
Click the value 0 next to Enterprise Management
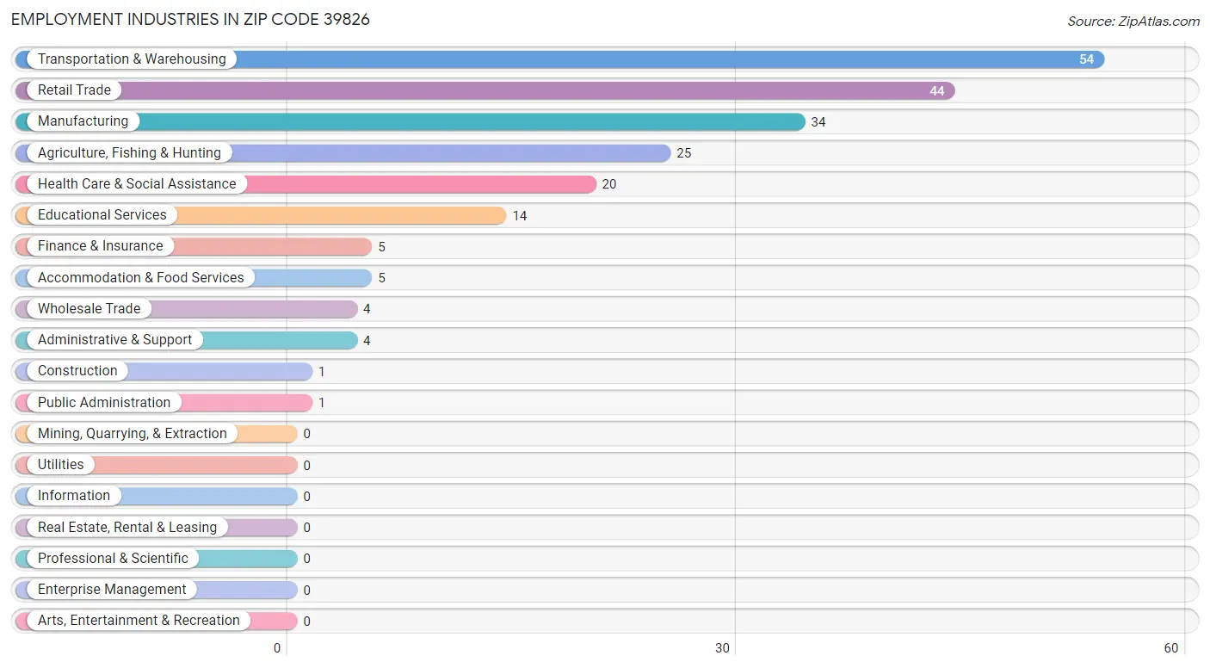306,591
